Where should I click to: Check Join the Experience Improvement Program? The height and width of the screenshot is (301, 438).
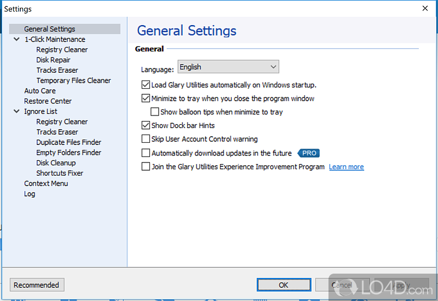pyautogui.click(x=146, y=167)
